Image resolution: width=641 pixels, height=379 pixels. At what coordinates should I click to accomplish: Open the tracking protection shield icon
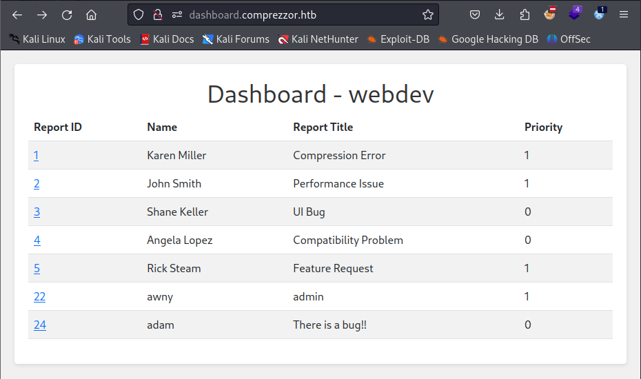pyautogui.click(x=139, y=15)
